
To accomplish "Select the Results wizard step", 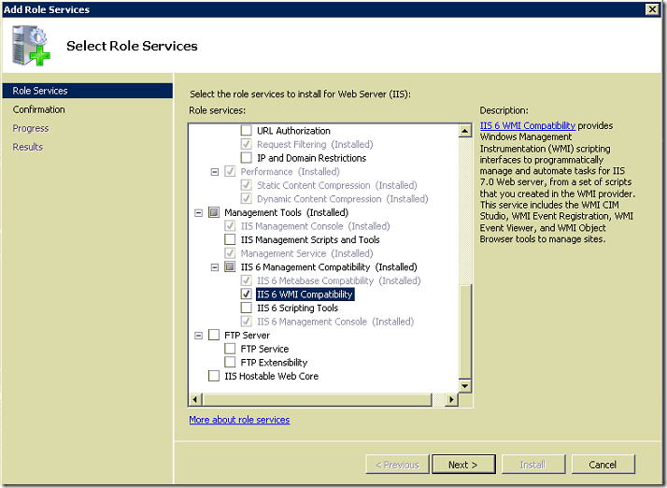I will (28, 147).
